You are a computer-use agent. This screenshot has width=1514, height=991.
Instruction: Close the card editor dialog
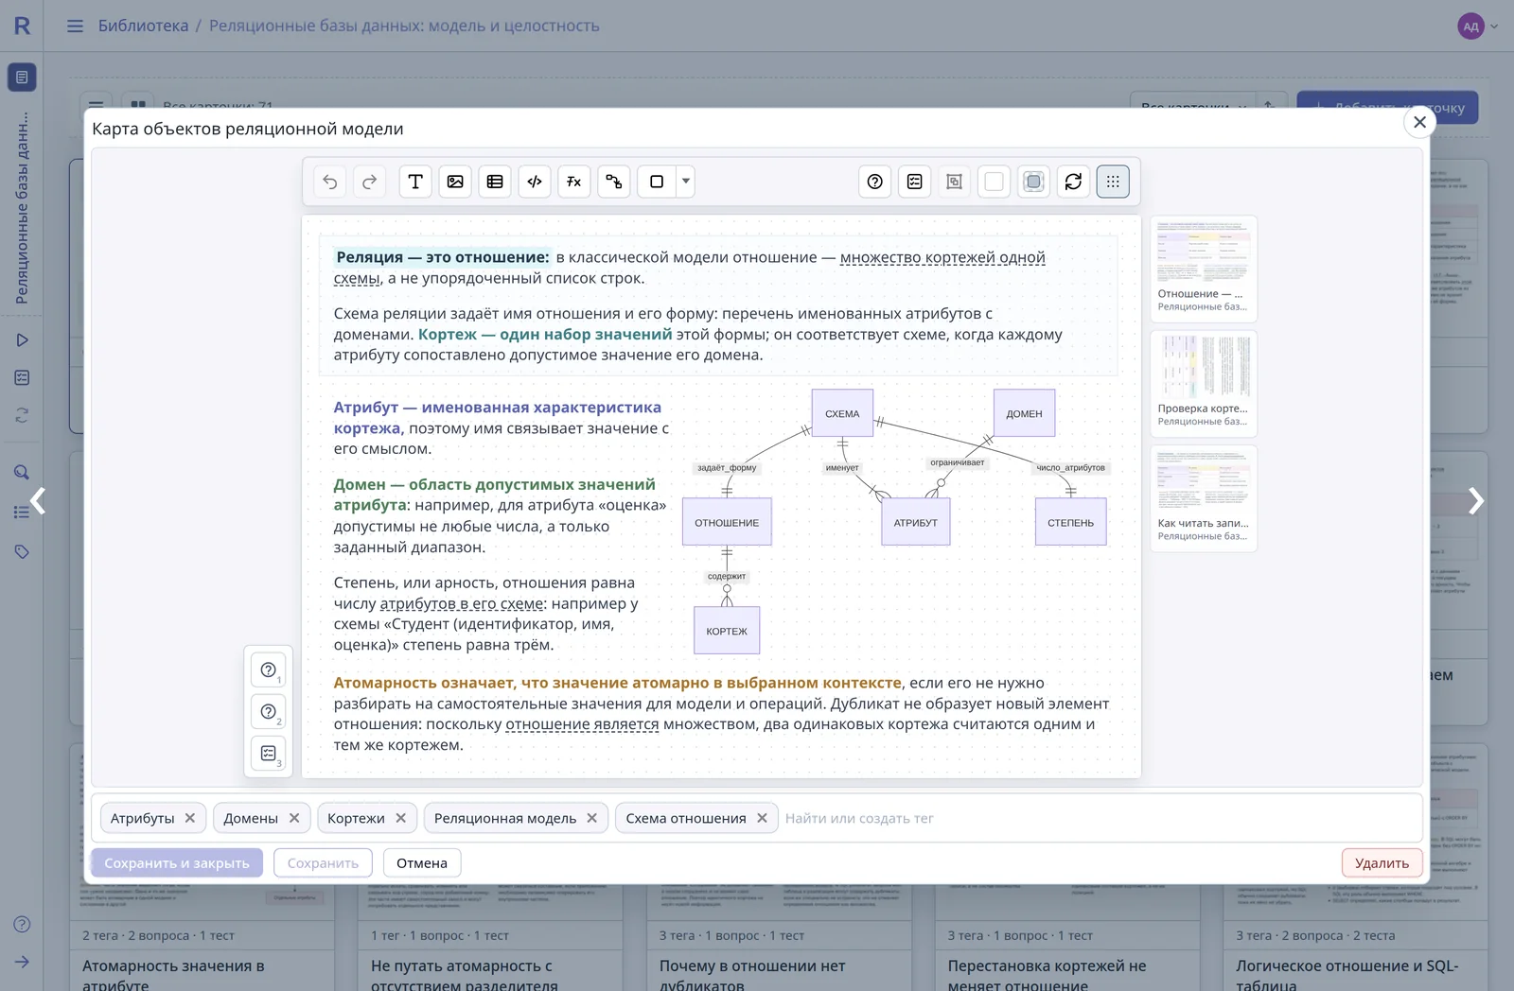point(1419,122)
